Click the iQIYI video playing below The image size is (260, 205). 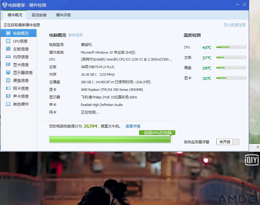point(130,178)
